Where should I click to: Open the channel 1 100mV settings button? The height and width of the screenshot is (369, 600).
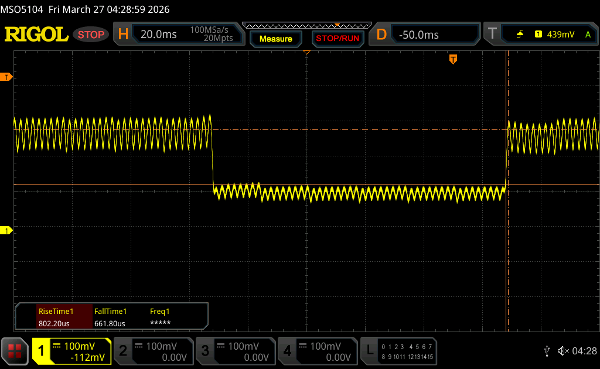(71, 351)
